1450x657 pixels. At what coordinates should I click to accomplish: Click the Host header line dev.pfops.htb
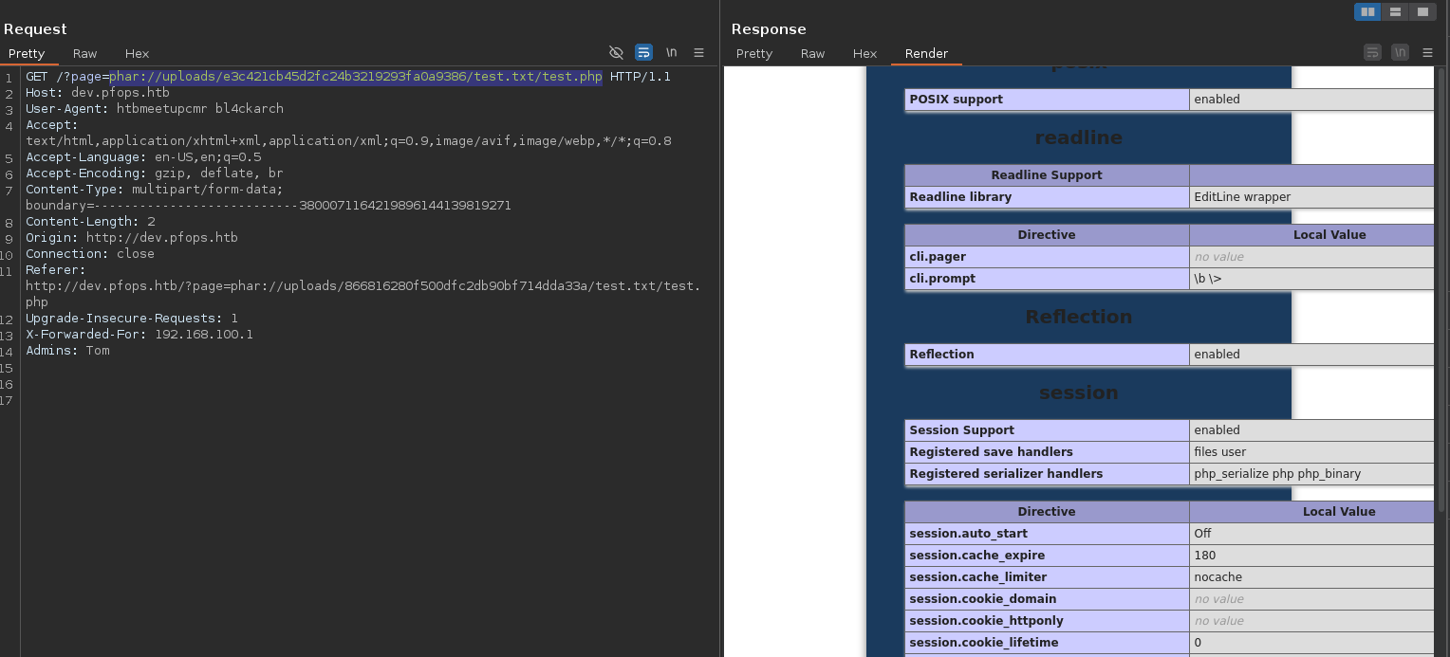(x=120, y=93)
